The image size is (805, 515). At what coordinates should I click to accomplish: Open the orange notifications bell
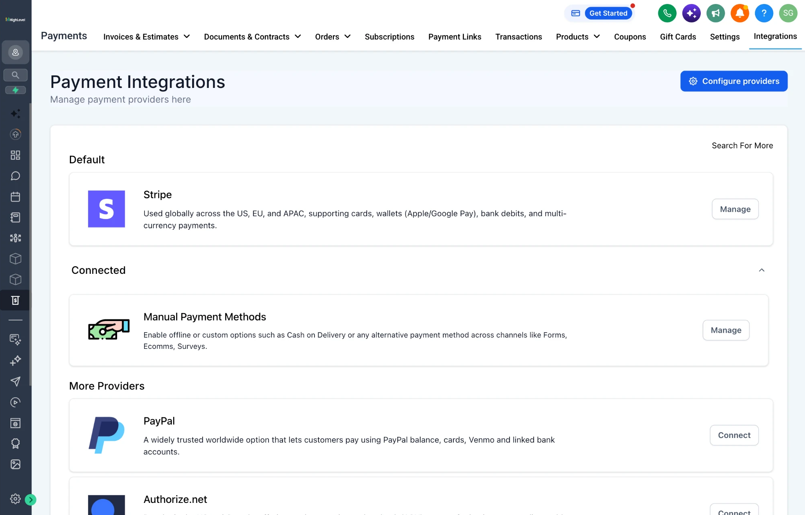click(x=740, y=13)
